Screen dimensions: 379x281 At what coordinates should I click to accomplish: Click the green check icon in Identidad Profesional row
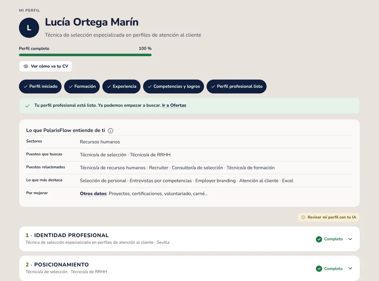point(319,239)
